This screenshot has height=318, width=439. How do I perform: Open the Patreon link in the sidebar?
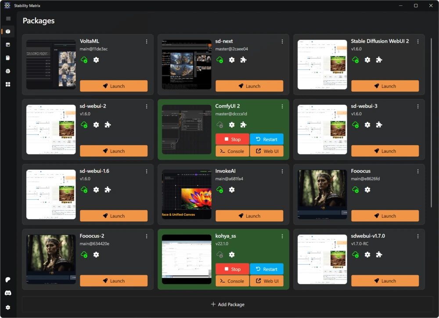click(x=8, y=280)
